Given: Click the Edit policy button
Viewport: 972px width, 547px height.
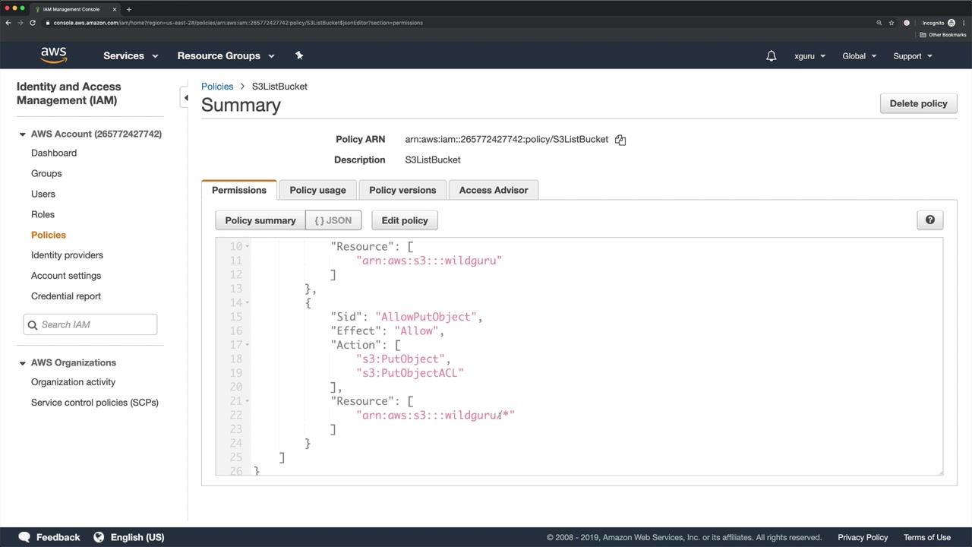Looking at the screenshot, I should [405, 220].
